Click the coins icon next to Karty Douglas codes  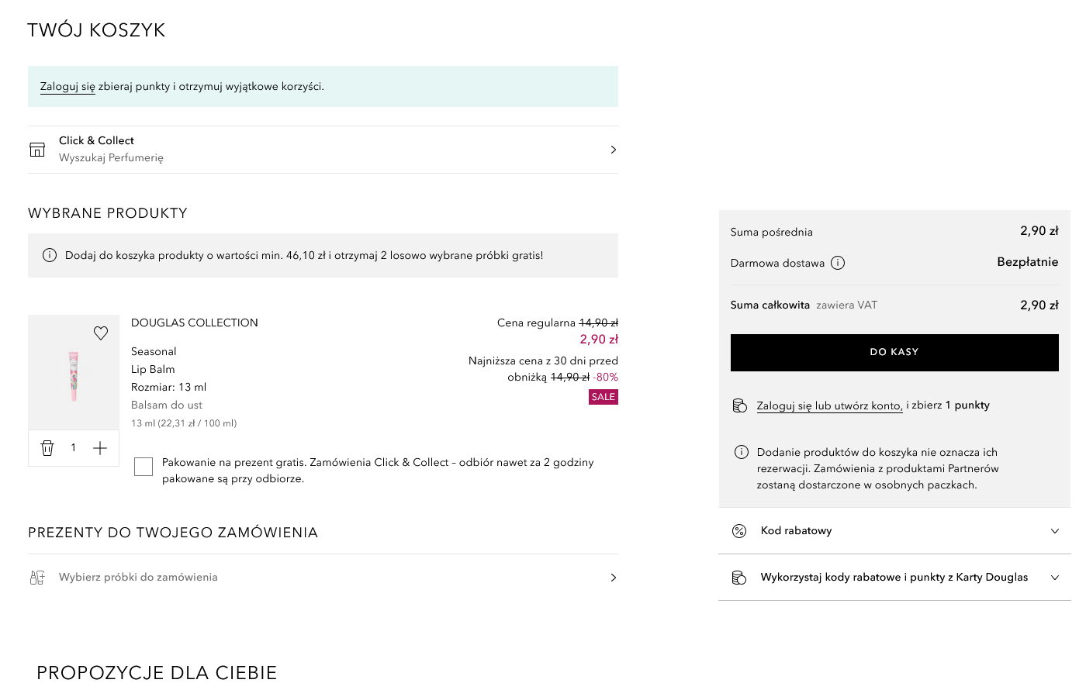(739, 578)
